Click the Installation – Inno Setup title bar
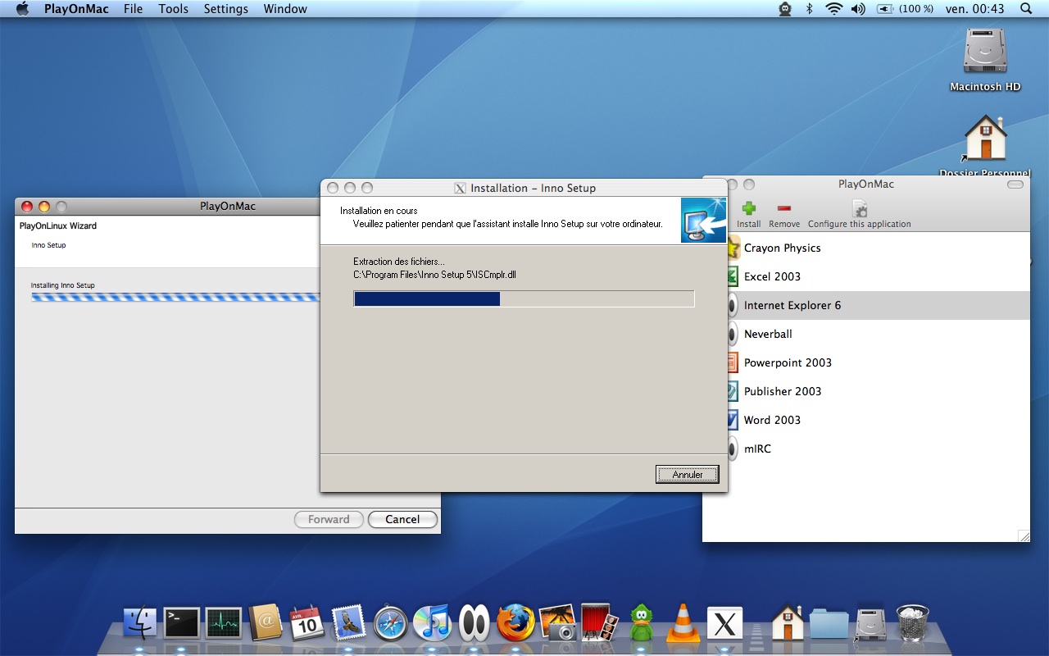1049x656 pixels. coord(524,188)
